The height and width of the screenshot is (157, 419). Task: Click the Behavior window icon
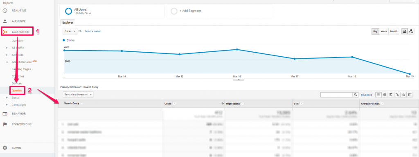point(5,114)
